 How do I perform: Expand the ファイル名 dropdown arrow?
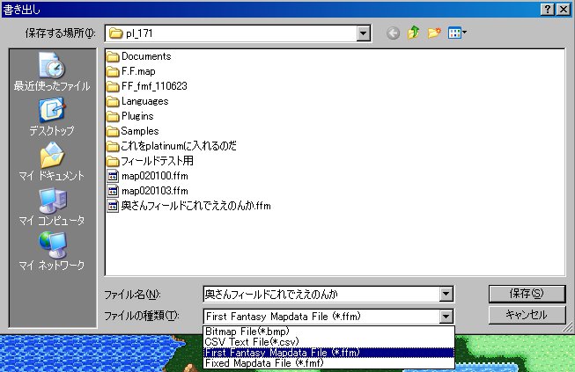tap(446, 294)
